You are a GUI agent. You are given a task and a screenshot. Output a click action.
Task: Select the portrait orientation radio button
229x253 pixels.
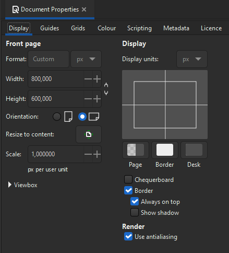click(57, 117)
